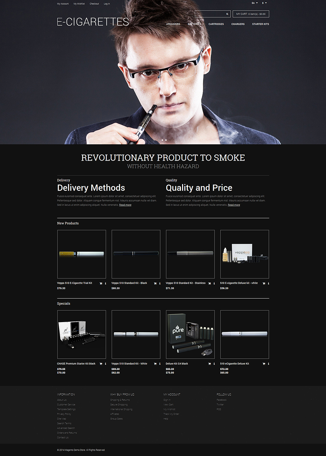Open the $ currency dropdown
The image size is (326, 456).
point(264,3)
